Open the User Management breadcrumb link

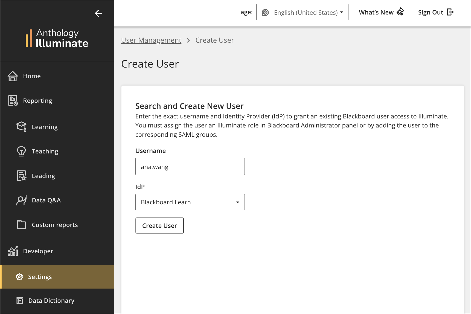coord(151,40)
